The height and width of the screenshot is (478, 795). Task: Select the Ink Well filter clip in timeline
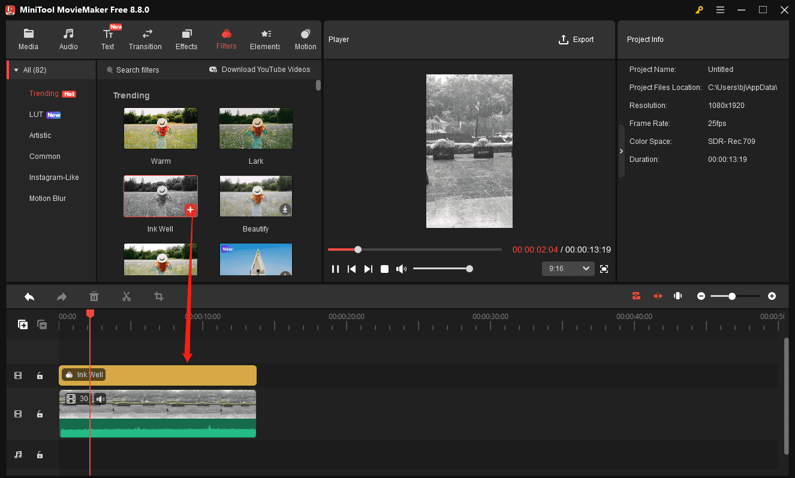[158, 375]
